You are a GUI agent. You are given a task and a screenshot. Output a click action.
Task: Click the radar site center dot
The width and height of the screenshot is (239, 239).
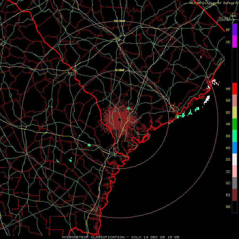point(119,120)
